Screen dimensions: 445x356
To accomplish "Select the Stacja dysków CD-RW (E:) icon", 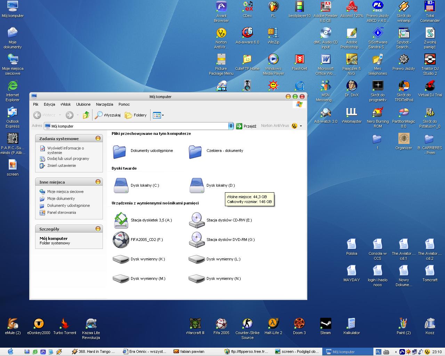I will 197,220.
